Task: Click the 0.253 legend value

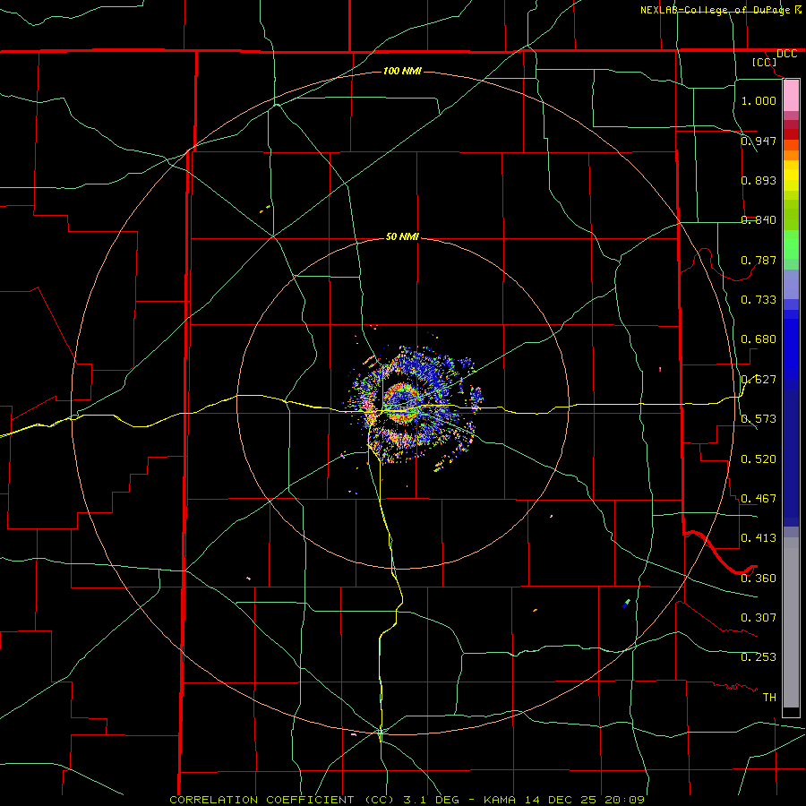Action: point(759,657)
